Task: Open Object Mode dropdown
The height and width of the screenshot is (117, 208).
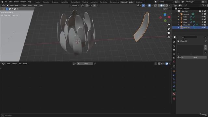Action: coord(14,6)
